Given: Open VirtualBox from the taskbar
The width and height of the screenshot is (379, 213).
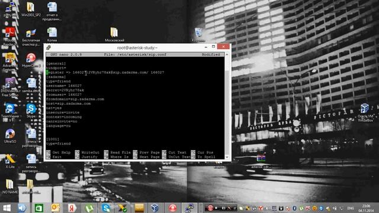Looking at the screenshot, I should pos(155,208).
